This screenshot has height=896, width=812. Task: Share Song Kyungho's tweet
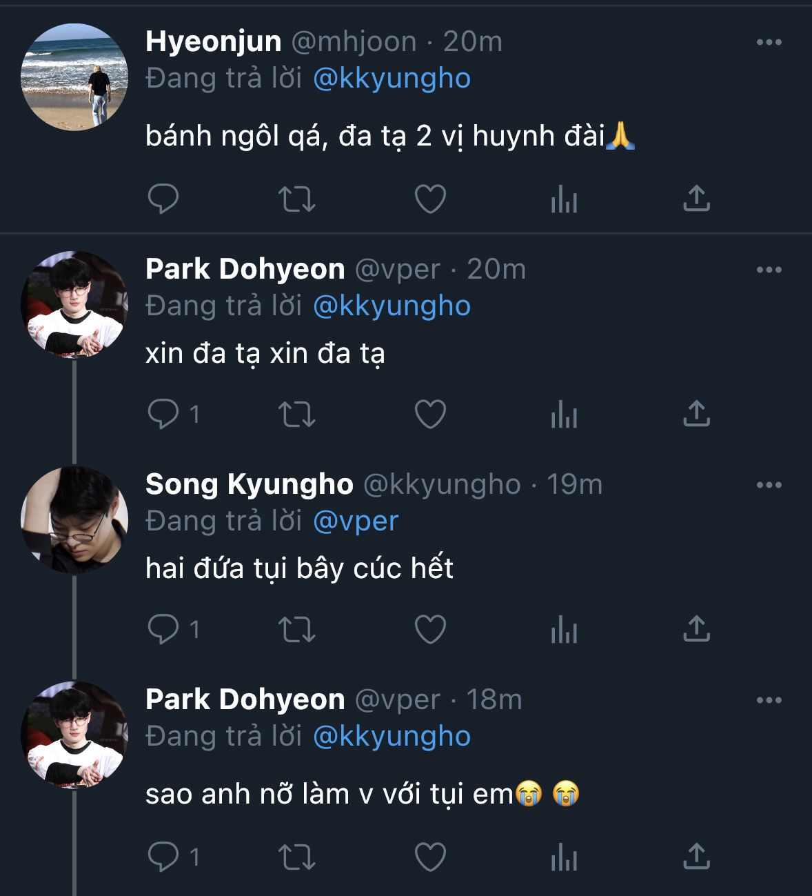click(x=696, y=629)
